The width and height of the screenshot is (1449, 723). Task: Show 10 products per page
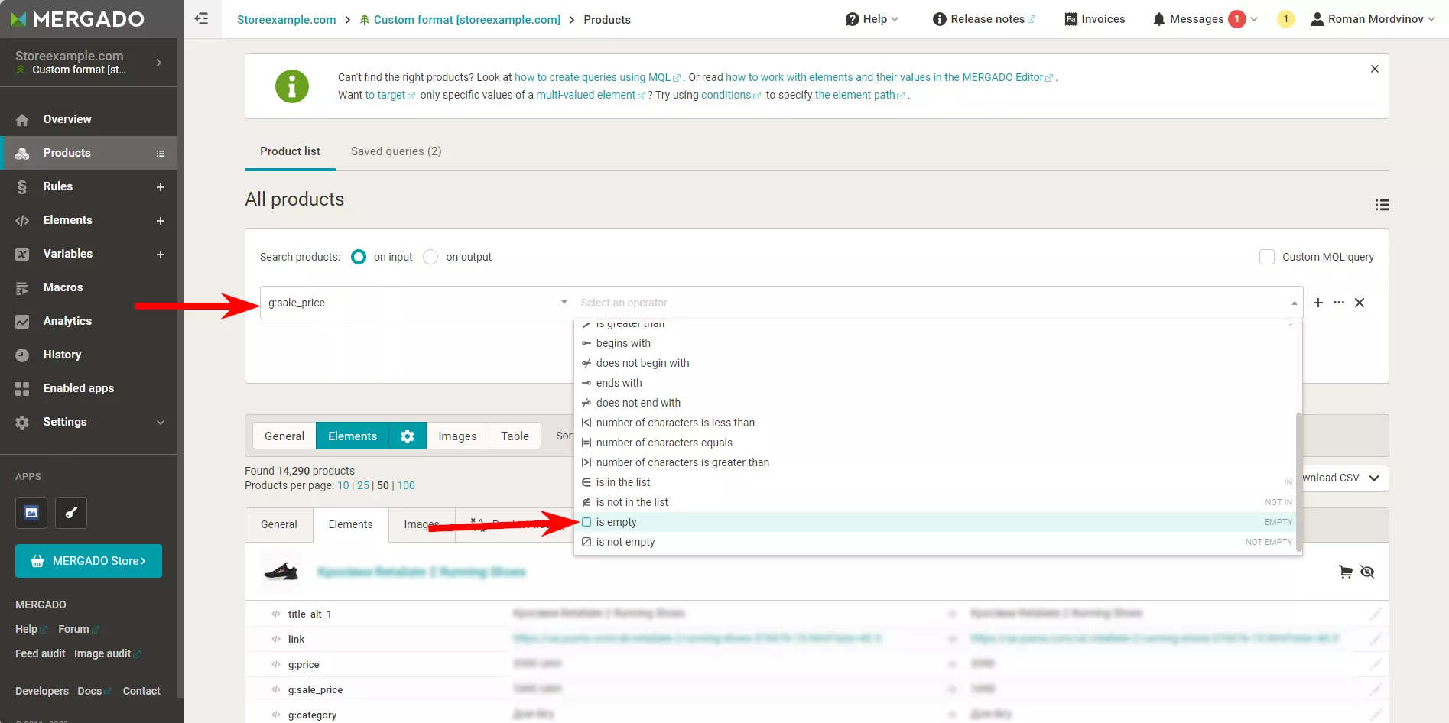click(343, 485)
